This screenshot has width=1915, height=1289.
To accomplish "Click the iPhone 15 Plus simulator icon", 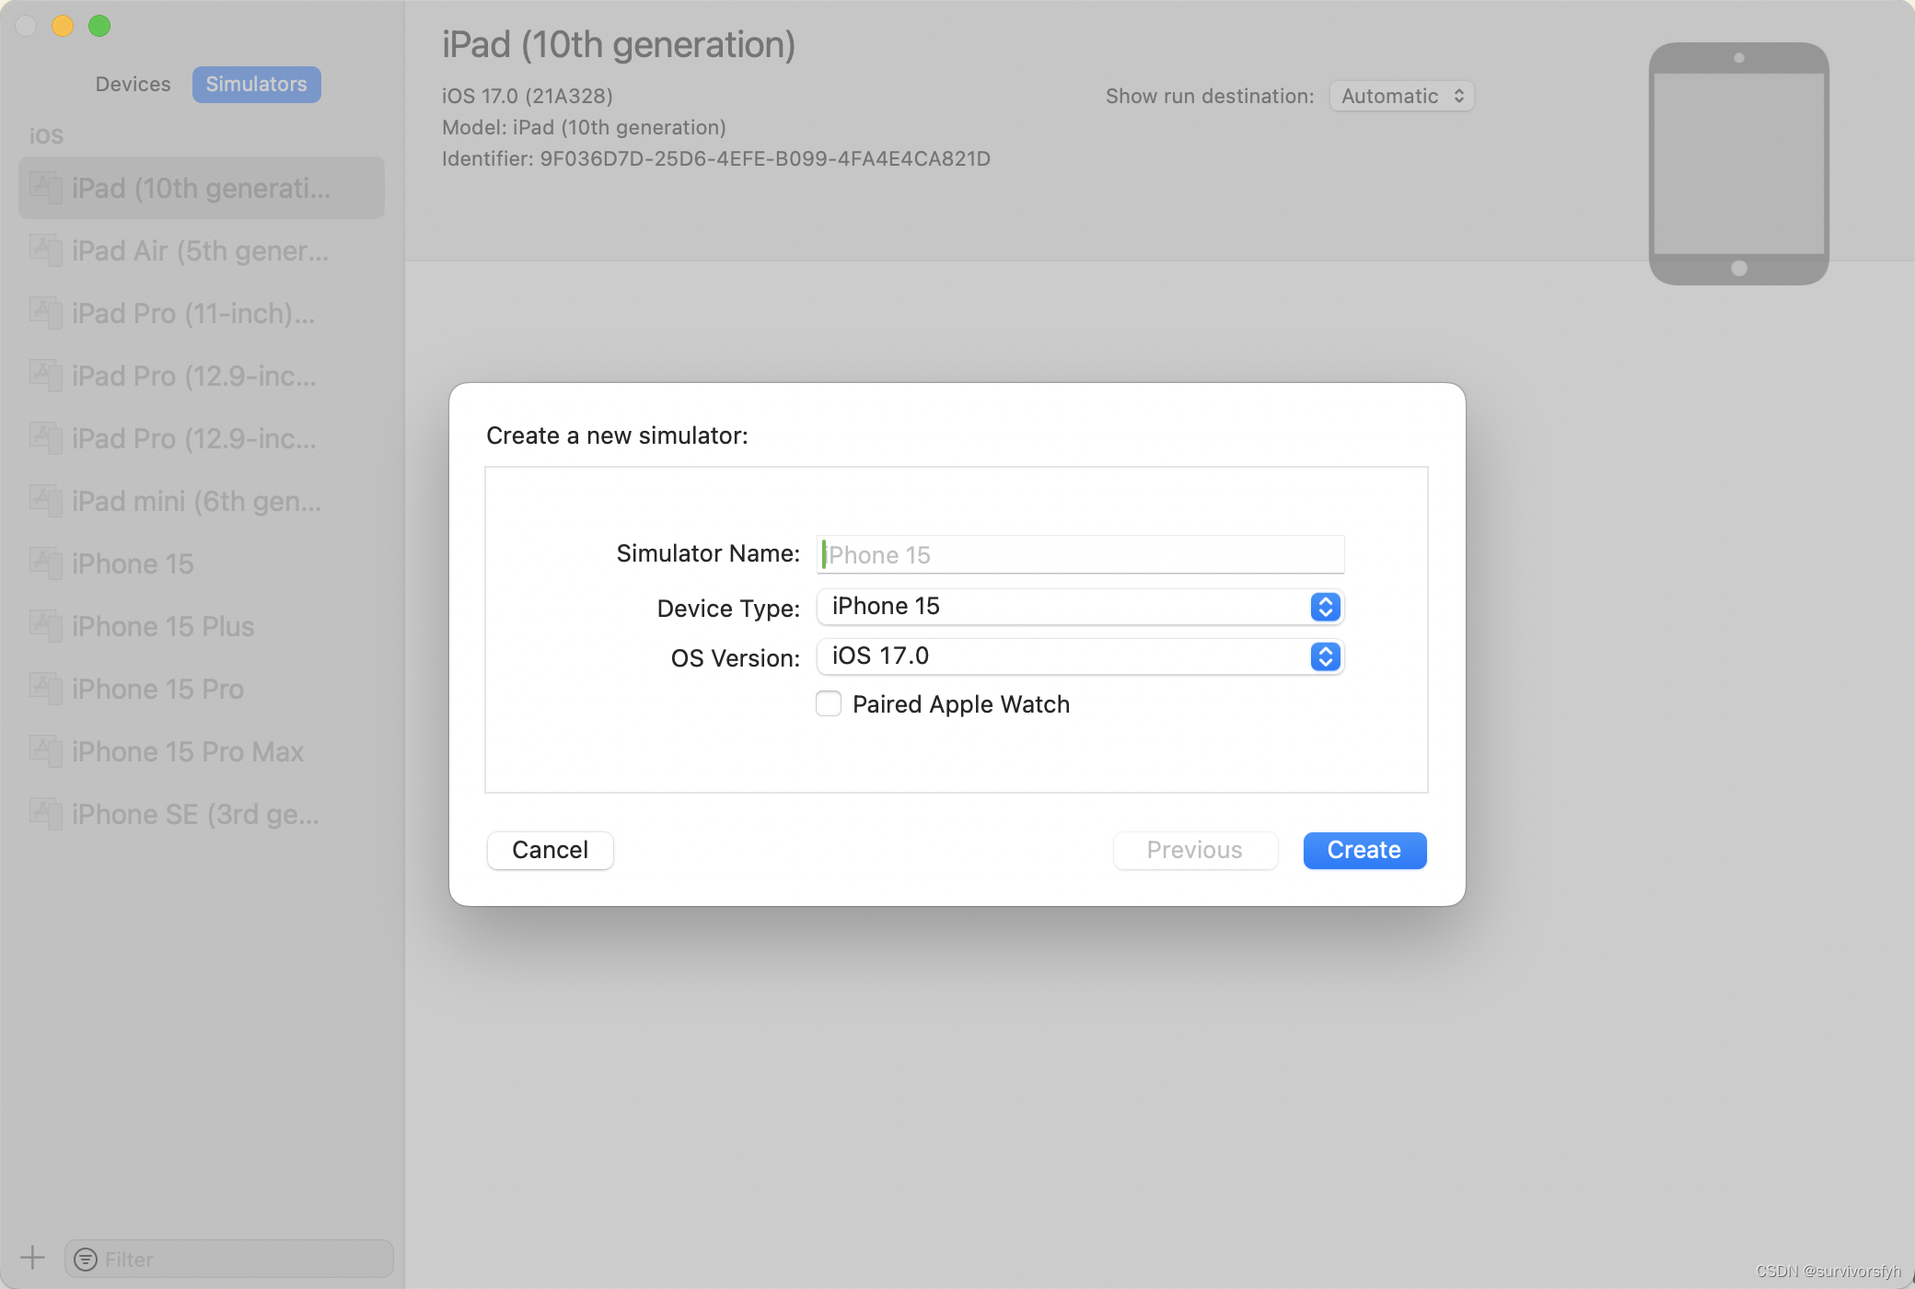I will [45, 626].
